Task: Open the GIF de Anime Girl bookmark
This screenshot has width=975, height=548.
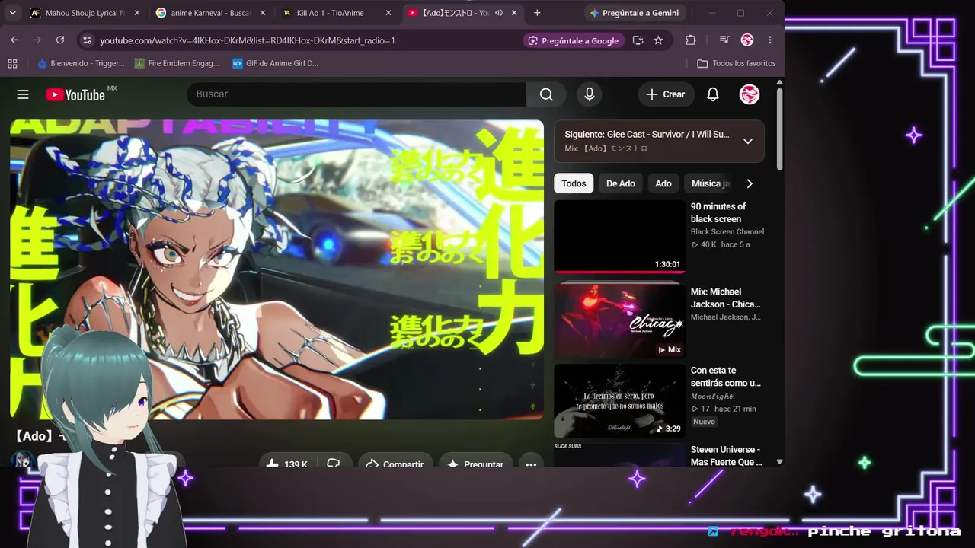Action: [x=275, y=63]
